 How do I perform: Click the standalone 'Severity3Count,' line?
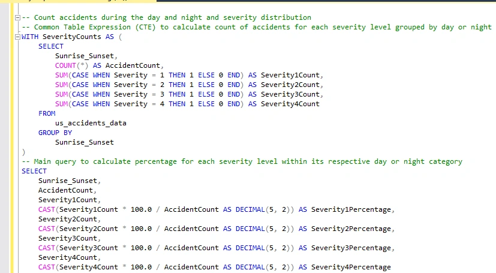pos(70,238)
